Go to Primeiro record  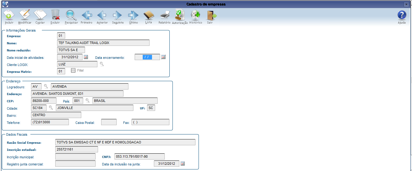[x=87, y=15]
